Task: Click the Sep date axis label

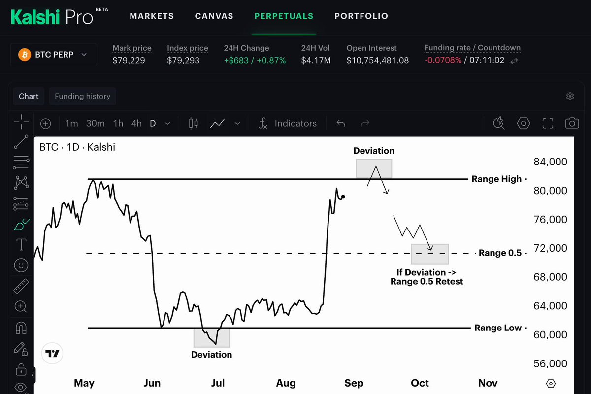Action: (x=354, y=383)
